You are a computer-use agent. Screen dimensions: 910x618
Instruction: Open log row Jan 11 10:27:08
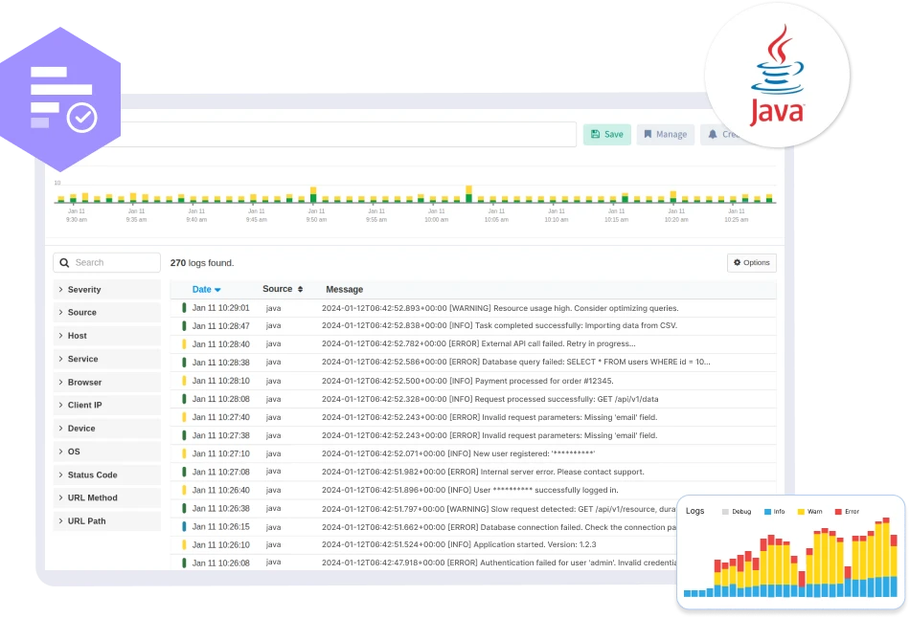coord(473,472)
